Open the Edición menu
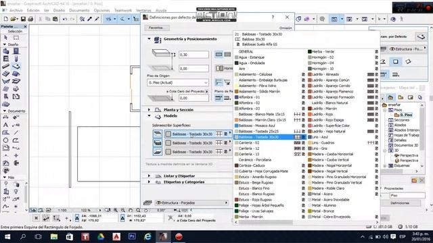Screen dimensions: 433x243 pyautogui.click(x=33, y=10)
